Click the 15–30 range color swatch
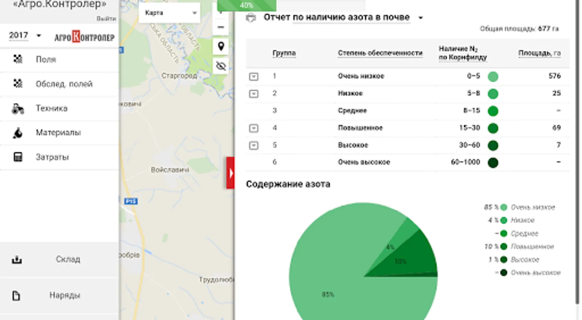 pyautogui.click(x=493, y=128)
